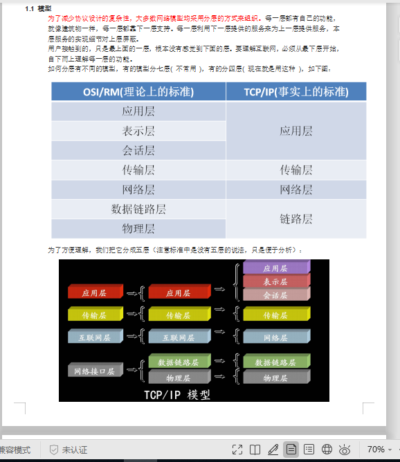Toggle eye protection mode icon

(344, 450)
